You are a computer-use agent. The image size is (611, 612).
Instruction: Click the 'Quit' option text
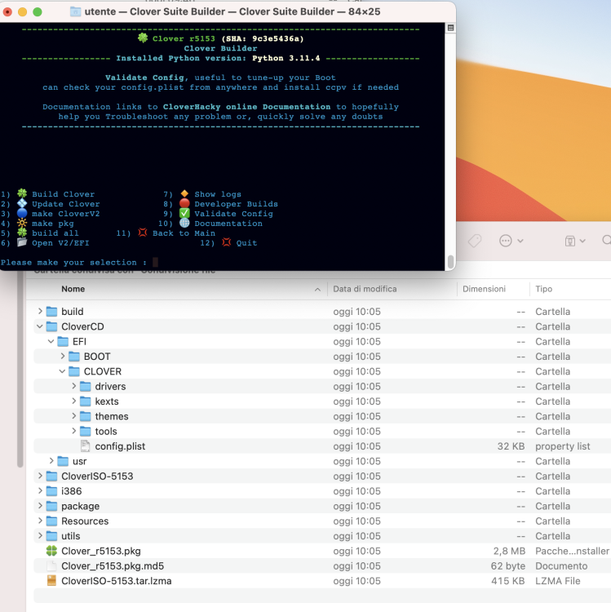246,243
